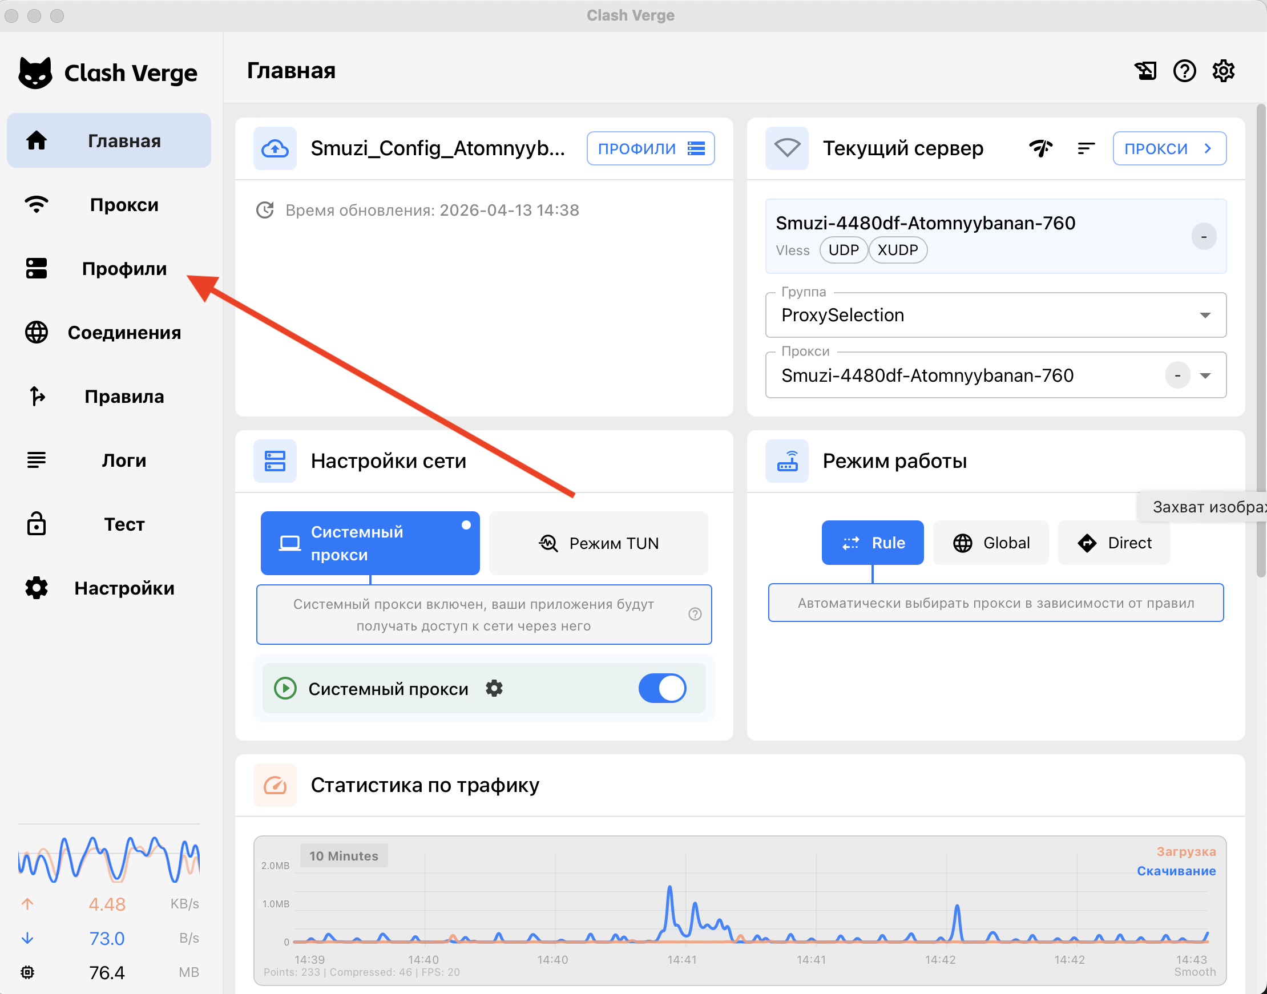Run the server delay test icon
This screenshot has width=1267, height=994.
[1041, 148]
